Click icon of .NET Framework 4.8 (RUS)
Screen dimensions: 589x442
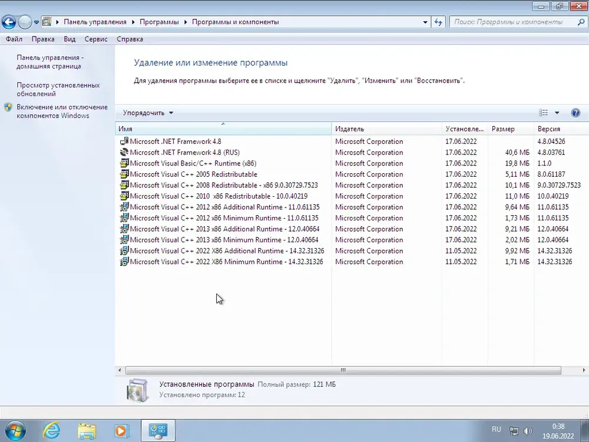tap(124, 152)
